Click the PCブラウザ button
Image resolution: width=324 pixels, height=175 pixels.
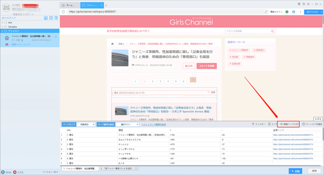point(312,12)
